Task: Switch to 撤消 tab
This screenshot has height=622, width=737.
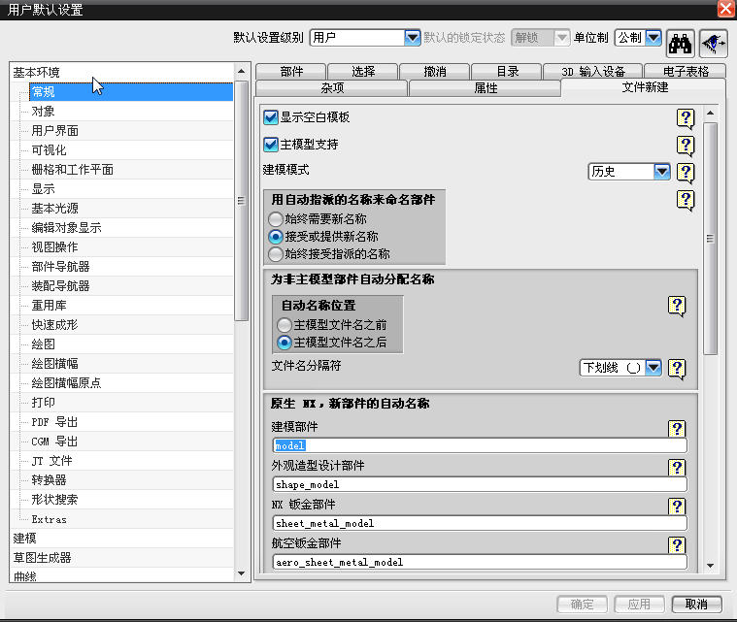Action: pos(435,72)
